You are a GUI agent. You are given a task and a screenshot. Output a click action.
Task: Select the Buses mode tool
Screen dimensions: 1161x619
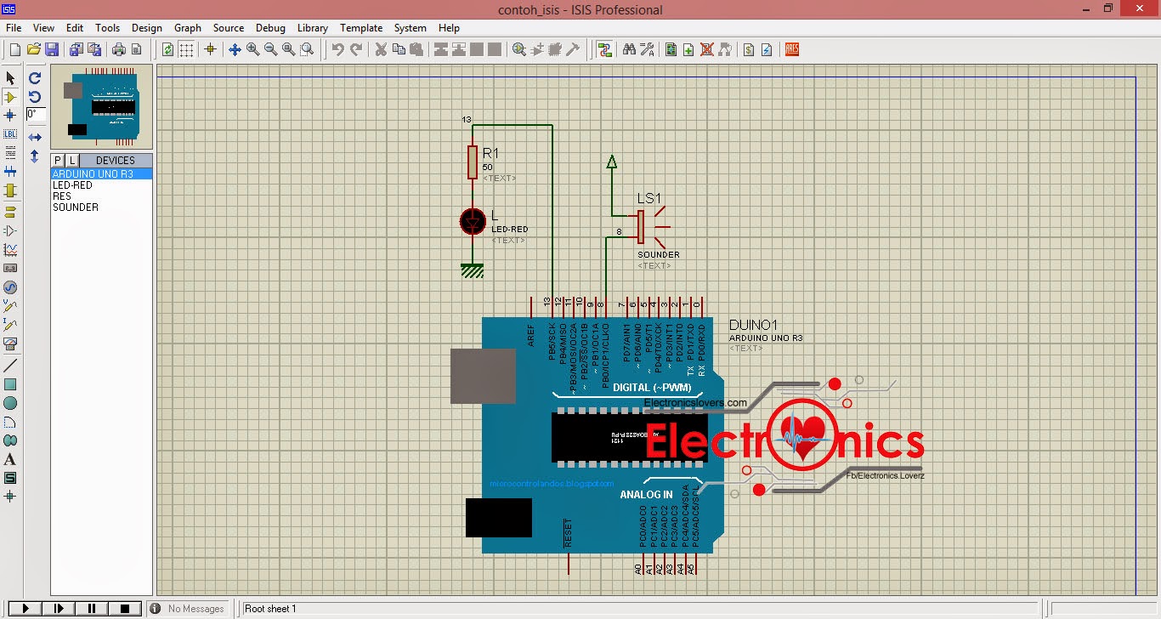[x=10, y=172]
